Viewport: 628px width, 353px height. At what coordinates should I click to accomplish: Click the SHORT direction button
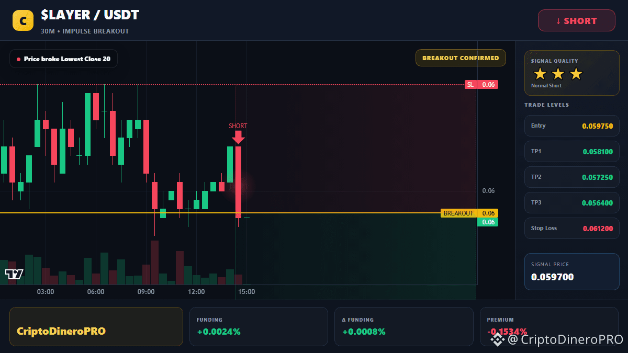click(577, 21)
